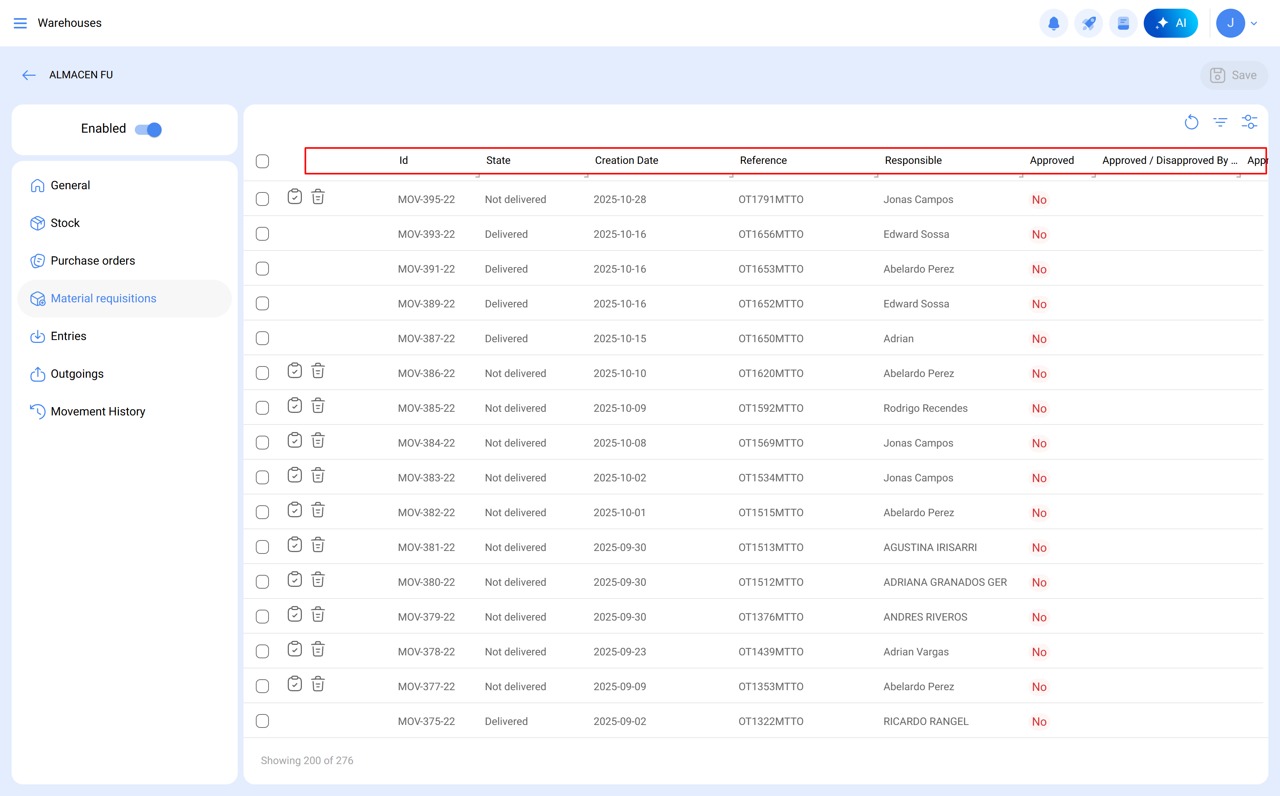Click approve clipboard icon for MOV-386-22
The width and height of the screenshot is (1280, 796).
[295, 371]
